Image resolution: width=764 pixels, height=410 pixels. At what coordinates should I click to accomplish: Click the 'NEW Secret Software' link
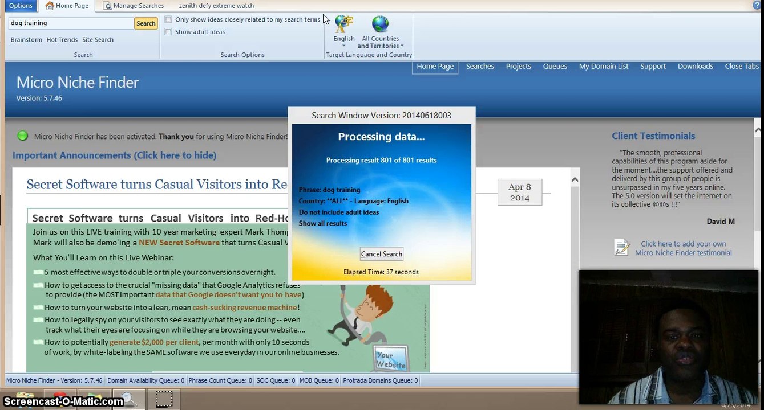pos(179,243)
